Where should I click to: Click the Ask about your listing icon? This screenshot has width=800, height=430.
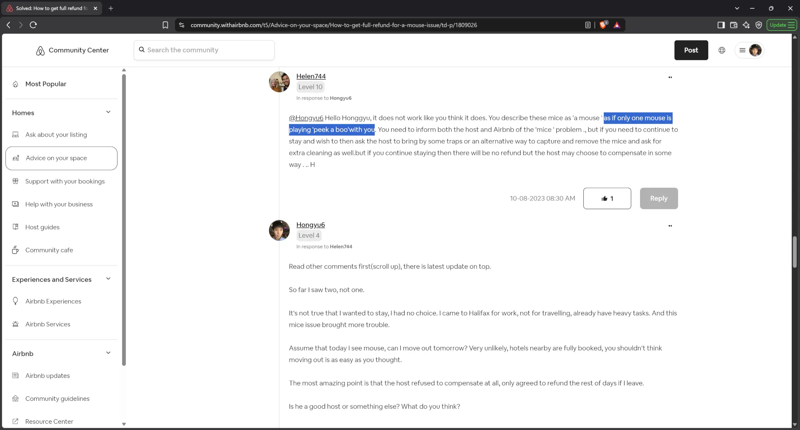coord(15,135)
